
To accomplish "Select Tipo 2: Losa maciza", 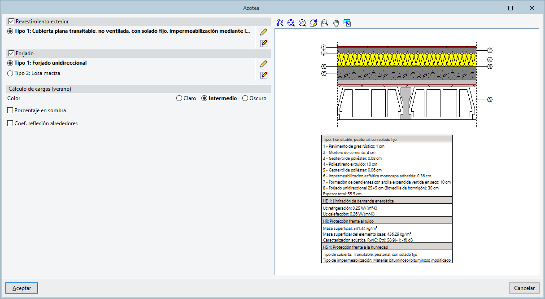I will pyautogui.click(x=10, y=73).
